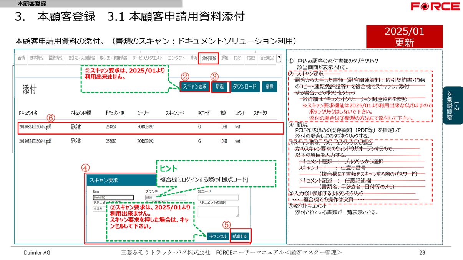Select the 営業情報 tab

pyautogui.click(x=55, y=58)
